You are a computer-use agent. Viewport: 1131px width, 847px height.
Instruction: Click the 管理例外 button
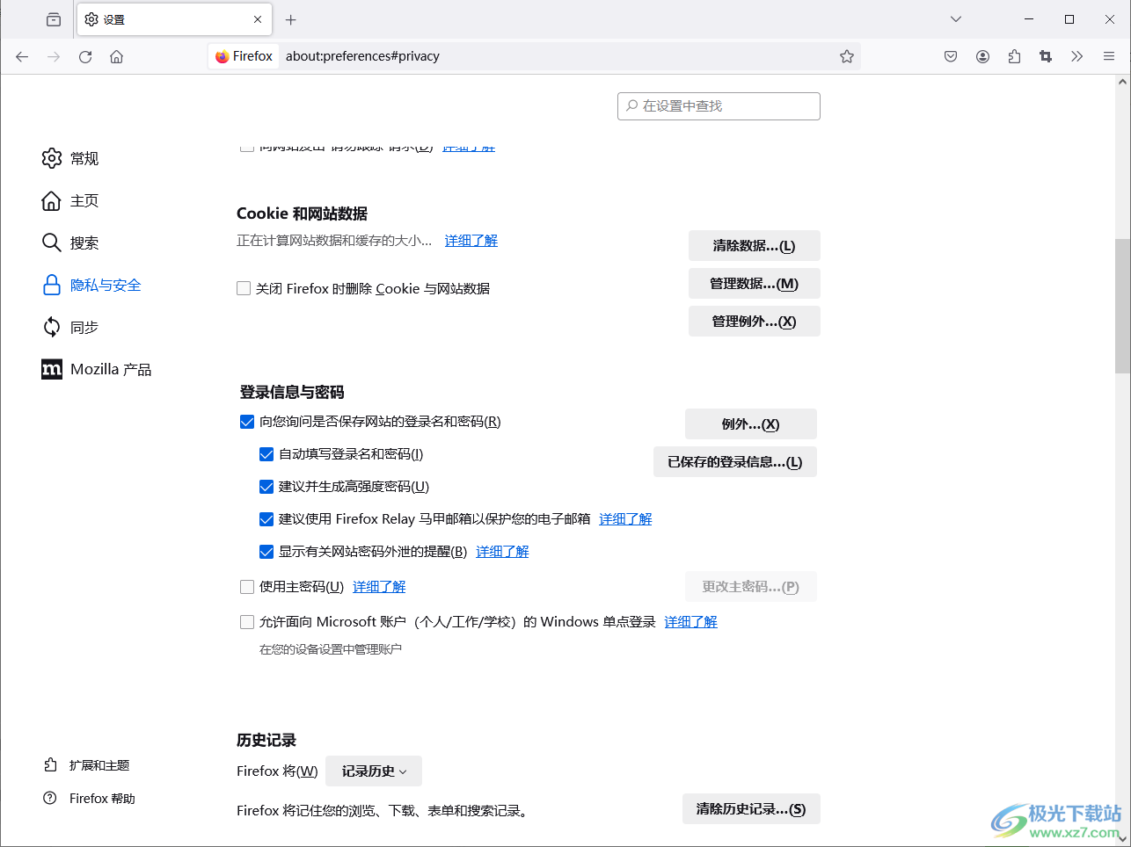point(755,322)
